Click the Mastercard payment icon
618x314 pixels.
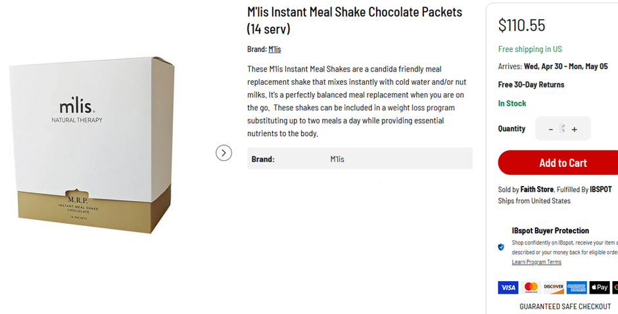(x=531, y=287)
